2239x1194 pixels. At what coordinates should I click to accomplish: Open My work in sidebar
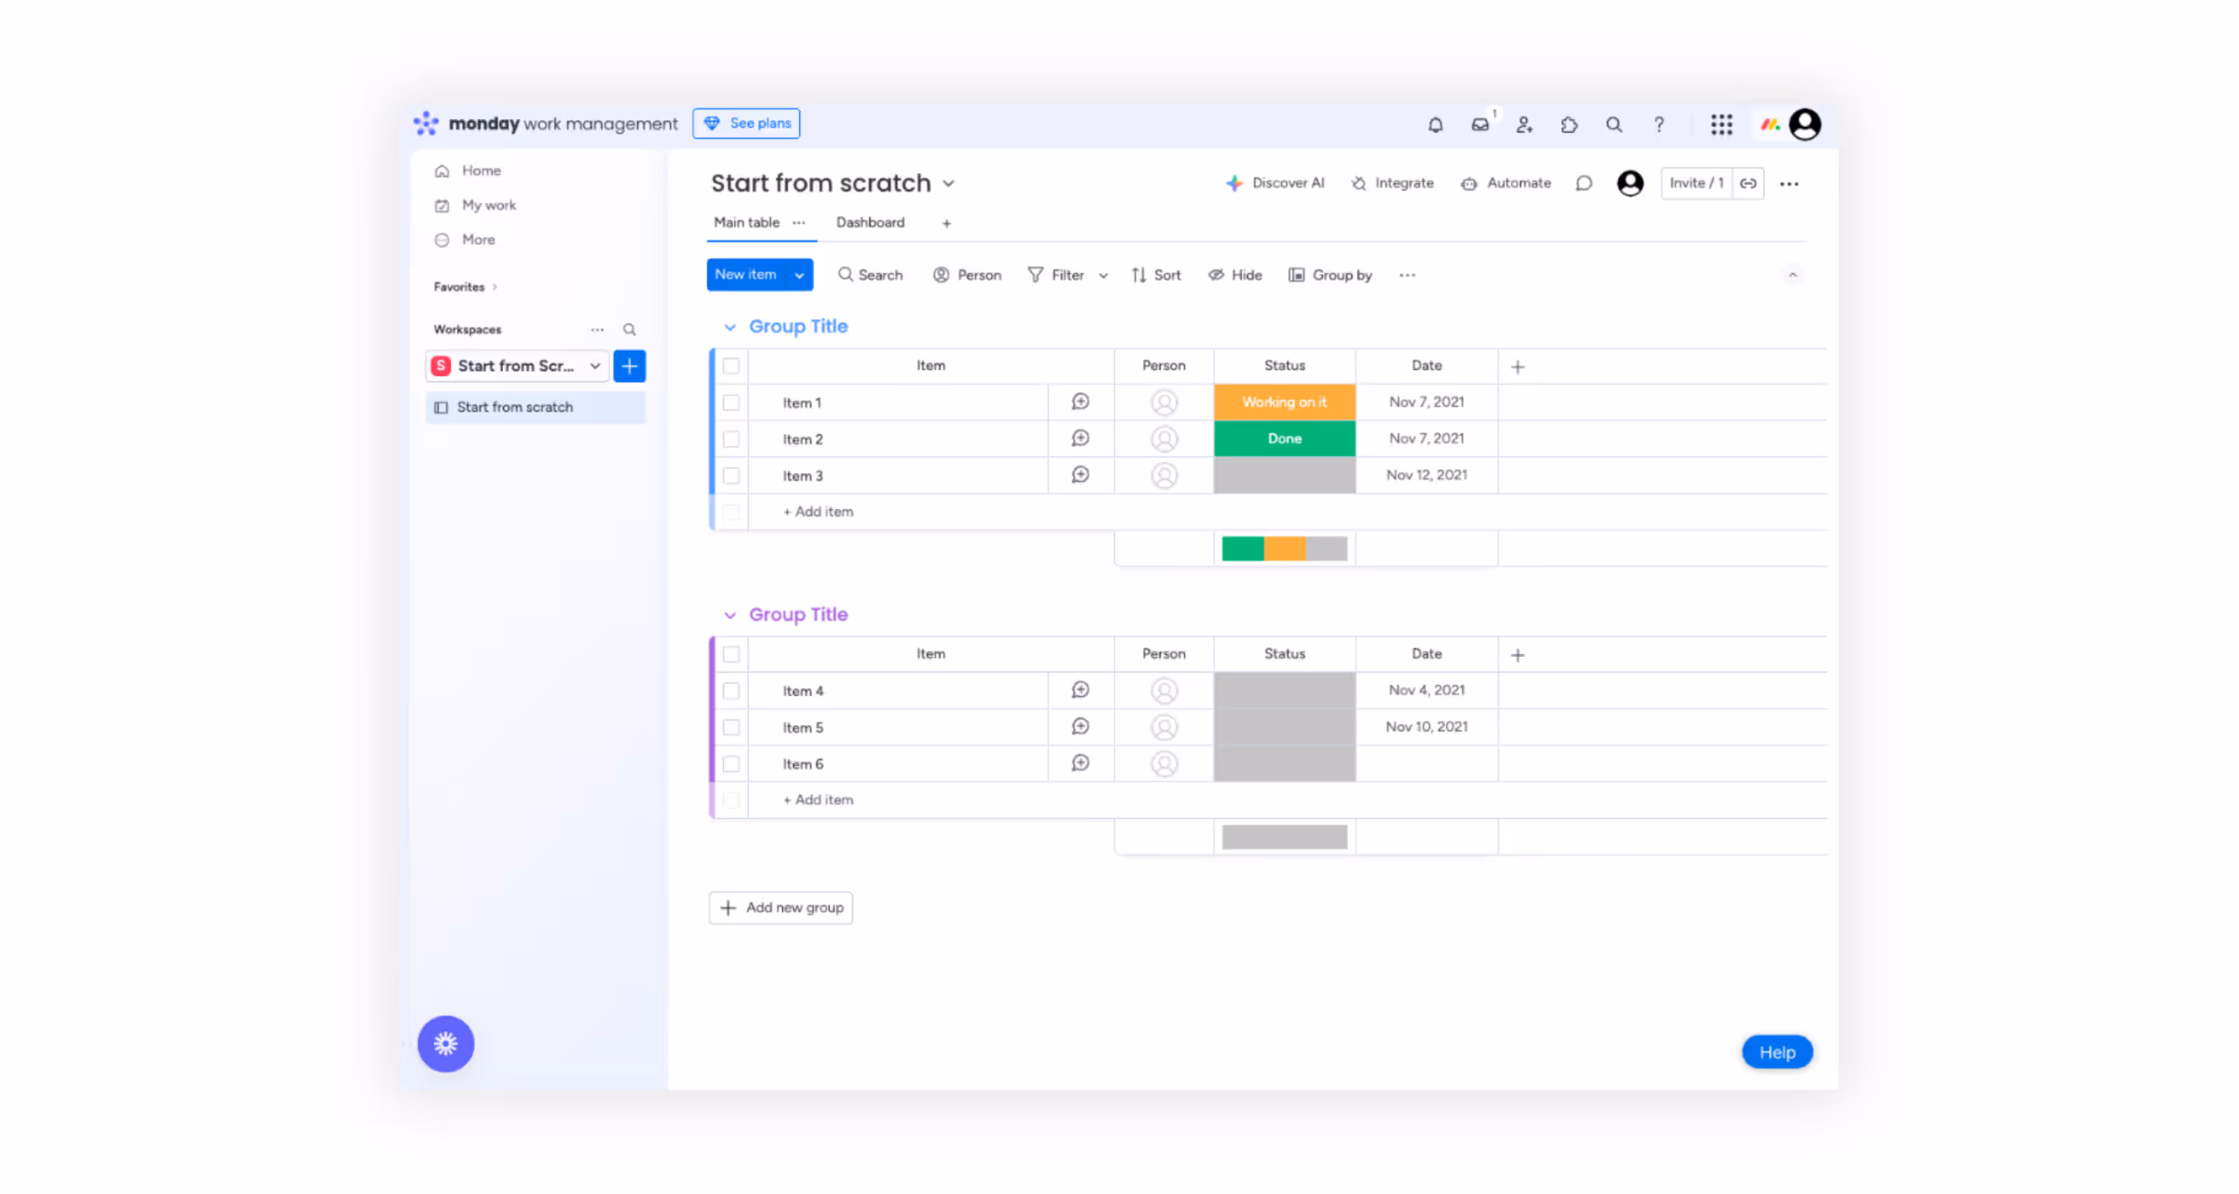tap(488, 205)
